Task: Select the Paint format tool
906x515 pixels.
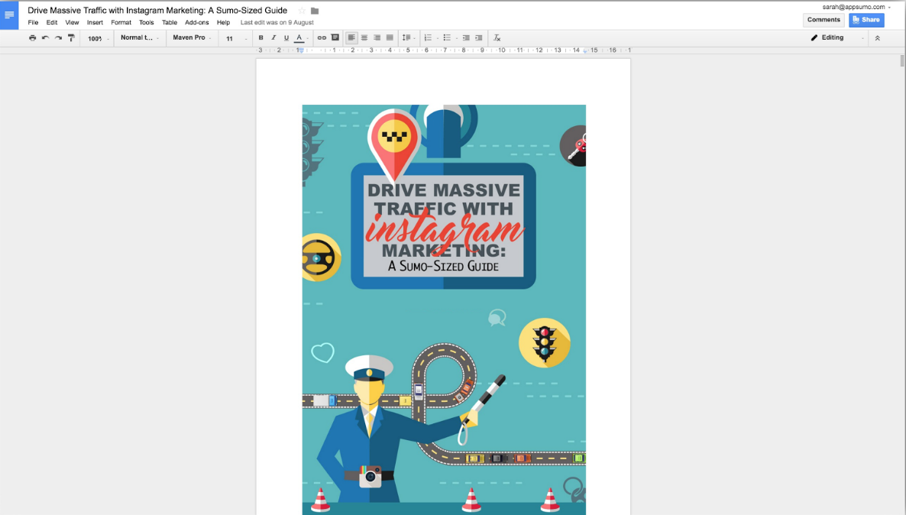Action: (71, 38)
